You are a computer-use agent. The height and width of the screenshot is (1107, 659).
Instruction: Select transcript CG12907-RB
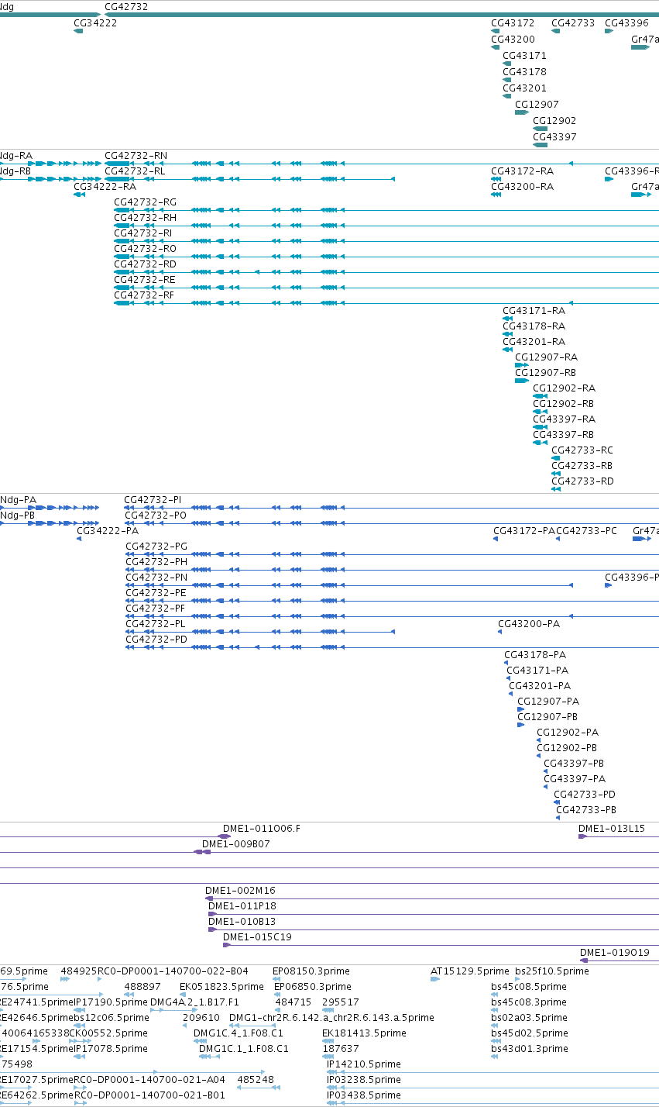tap(545, 373)
